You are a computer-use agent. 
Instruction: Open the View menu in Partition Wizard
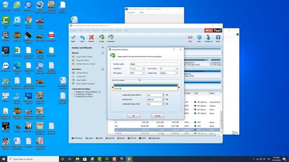click(x=81, y=31)
